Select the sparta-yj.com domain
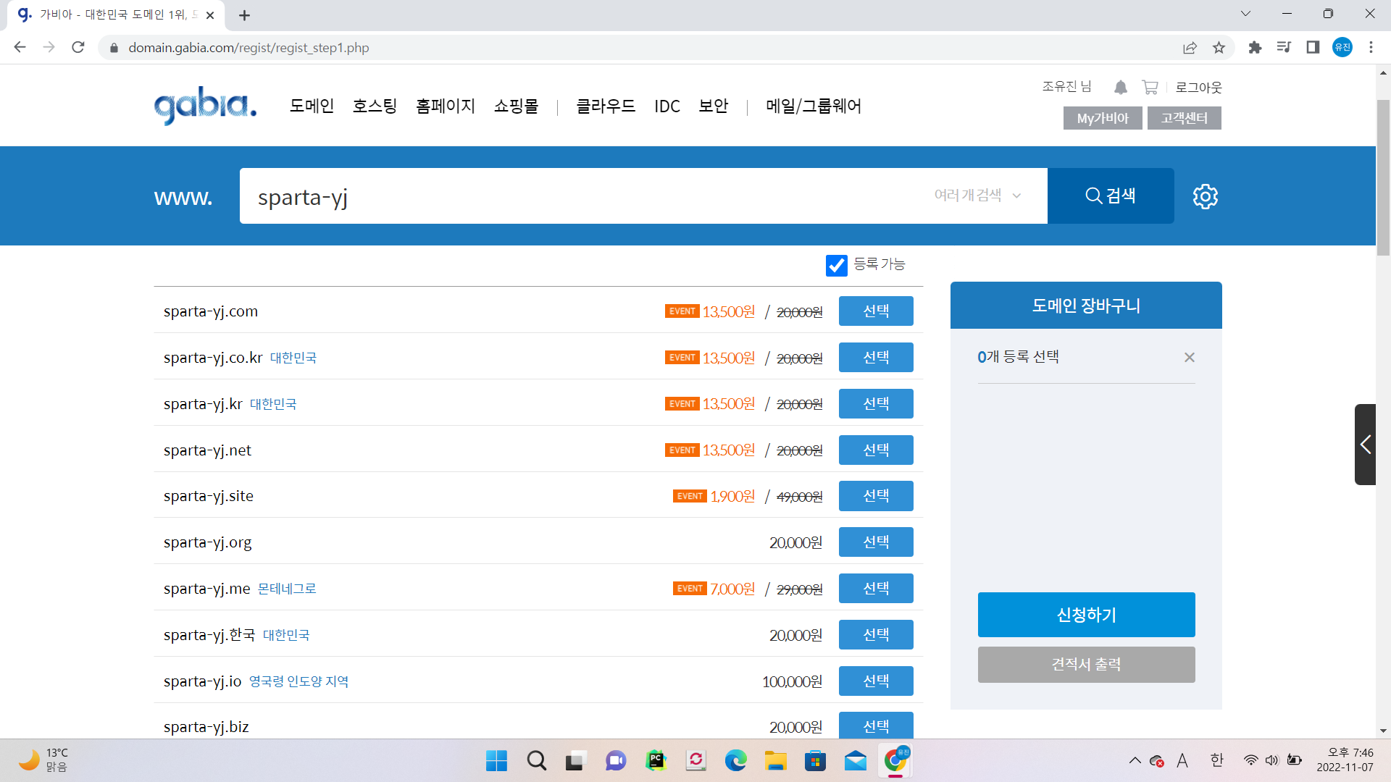This screenshot has width=1391, height=782. pyautogui.click(x=876, y=311)
